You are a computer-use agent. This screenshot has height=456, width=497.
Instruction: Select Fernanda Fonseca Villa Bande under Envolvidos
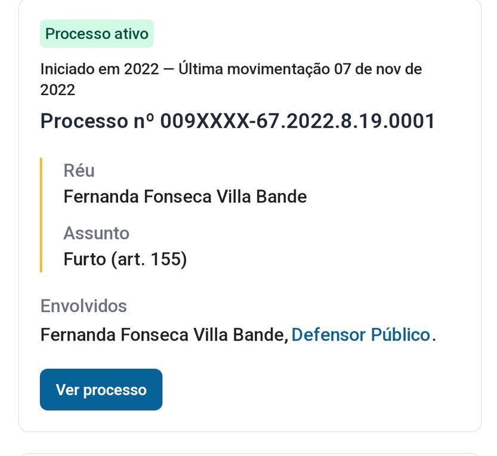164,335
